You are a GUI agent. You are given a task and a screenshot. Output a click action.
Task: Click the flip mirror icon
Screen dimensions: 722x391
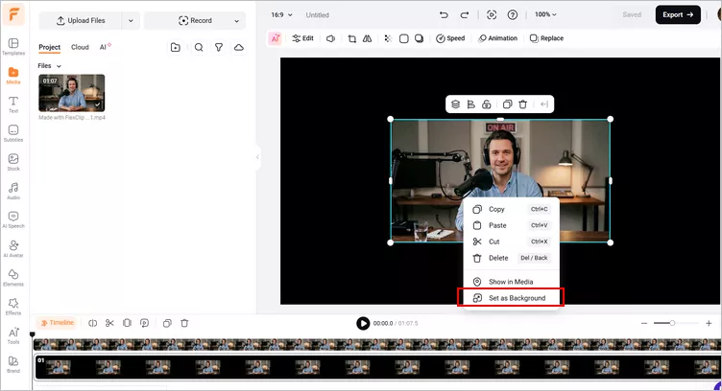[367, 38]
